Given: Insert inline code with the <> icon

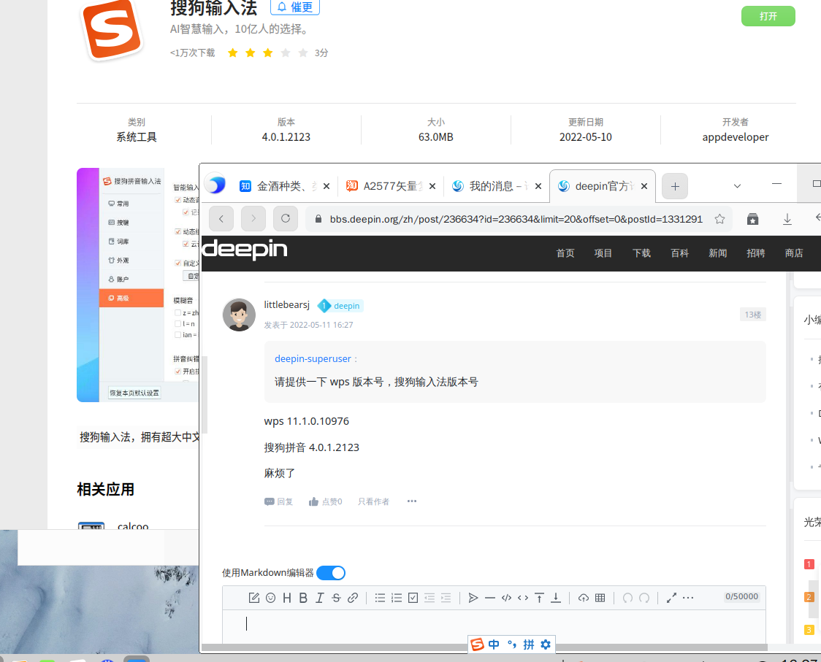Looking at the screenshot, I should tap(523, 598).
